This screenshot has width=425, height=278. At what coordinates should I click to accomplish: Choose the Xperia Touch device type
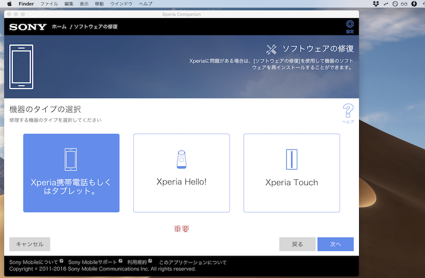(x=291, y=173)
